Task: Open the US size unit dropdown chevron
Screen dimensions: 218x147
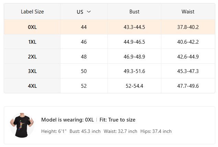Action: coord(89,12)
